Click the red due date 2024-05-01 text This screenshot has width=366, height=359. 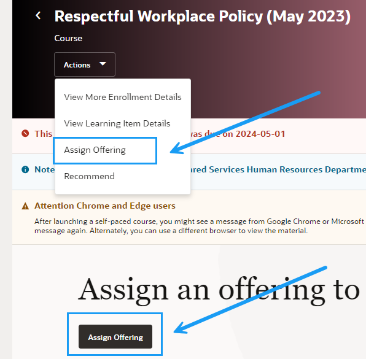click(x=260, y=134)
